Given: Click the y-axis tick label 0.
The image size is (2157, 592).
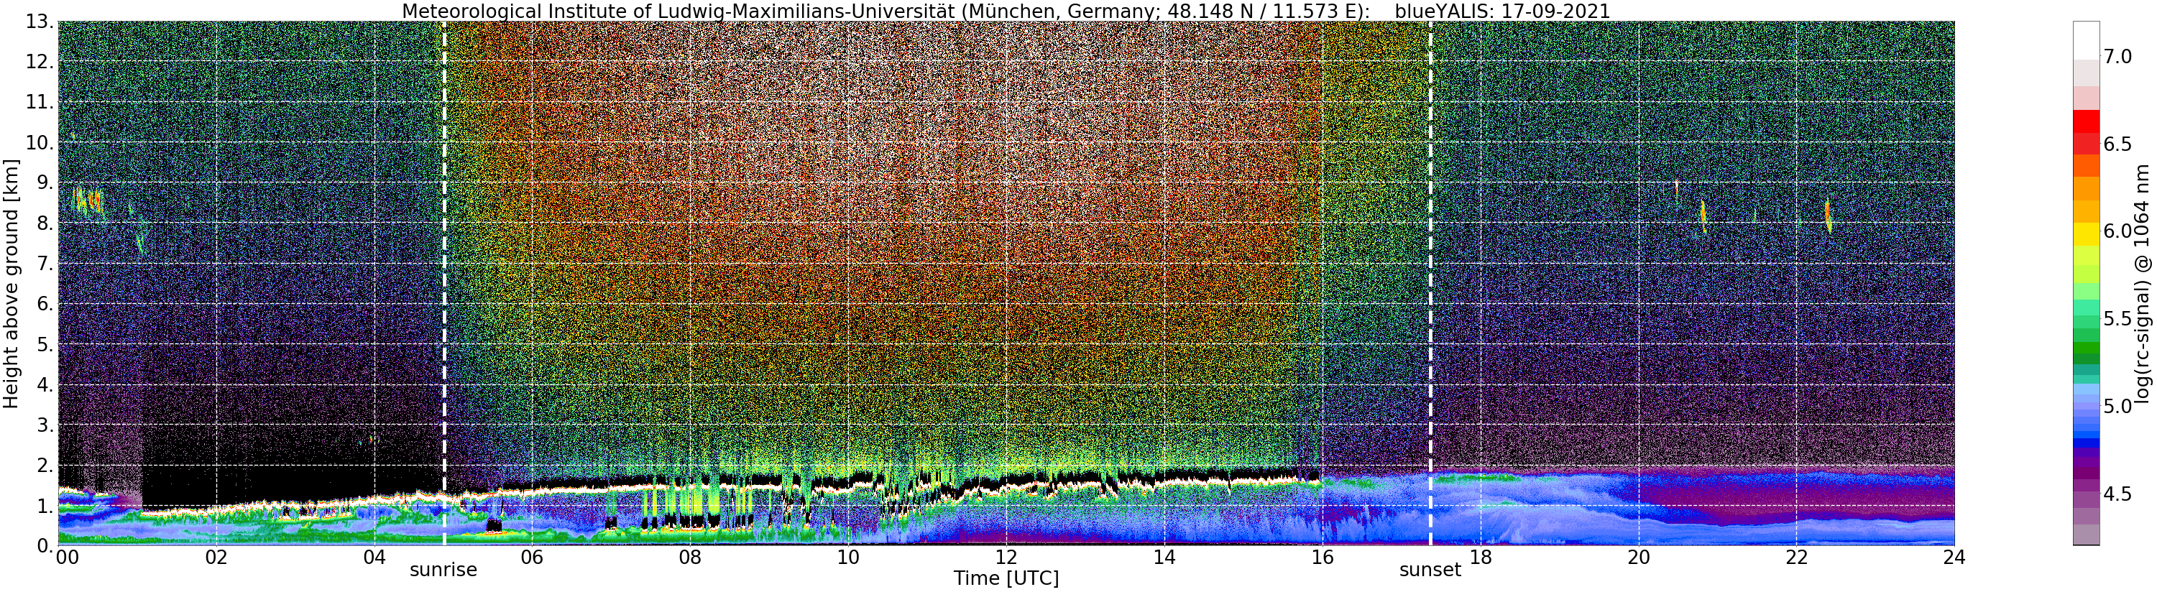Looking at the screenshot, I should point(45,545).
